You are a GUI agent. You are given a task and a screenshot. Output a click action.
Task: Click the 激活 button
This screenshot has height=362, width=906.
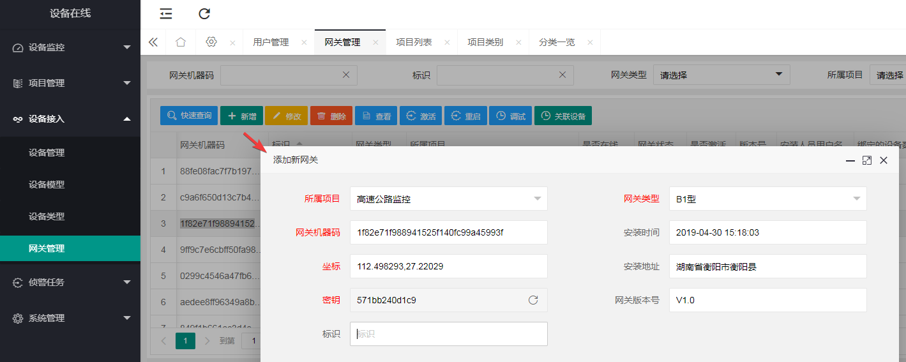[x=421, y=116]
